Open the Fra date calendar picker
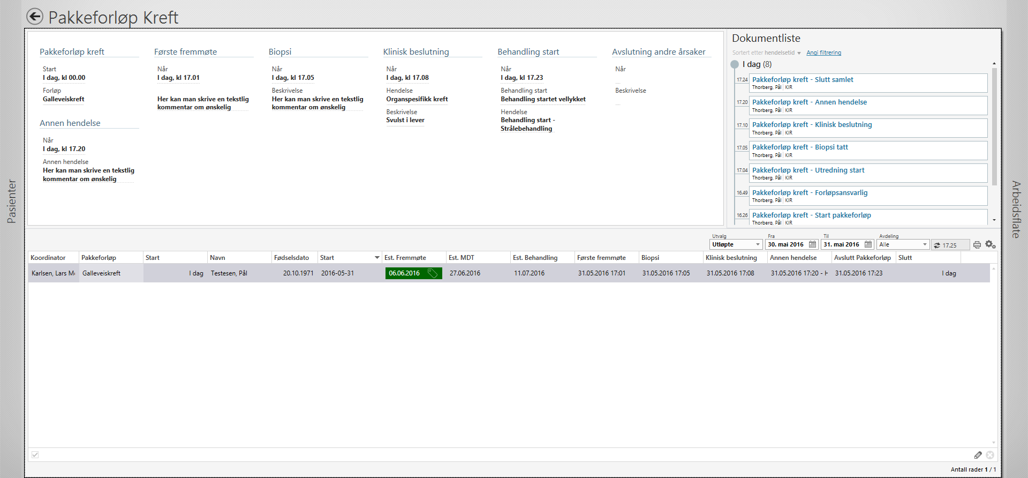The width and height of the screenshot is (1028, 478). [x=812, y=244]
